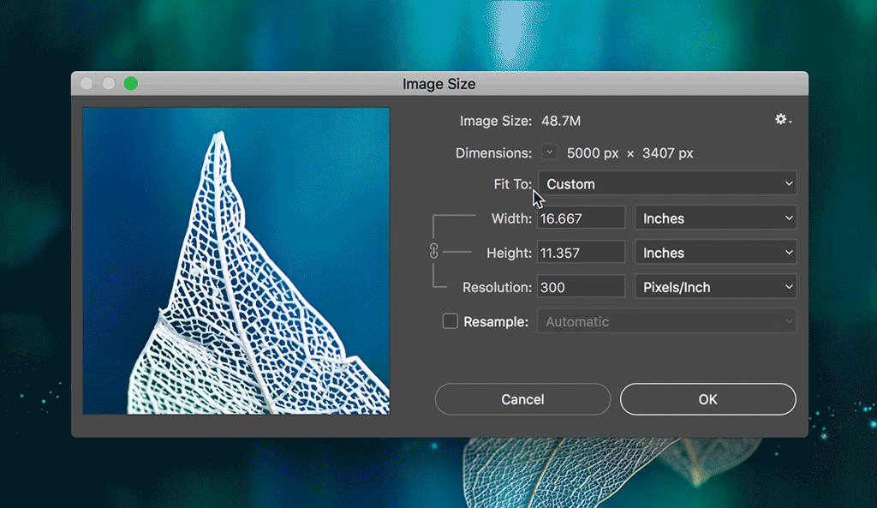Open the Width units dropdown showing Inches
This screenshot has width=877, height=508.
[x=715, y=218]
